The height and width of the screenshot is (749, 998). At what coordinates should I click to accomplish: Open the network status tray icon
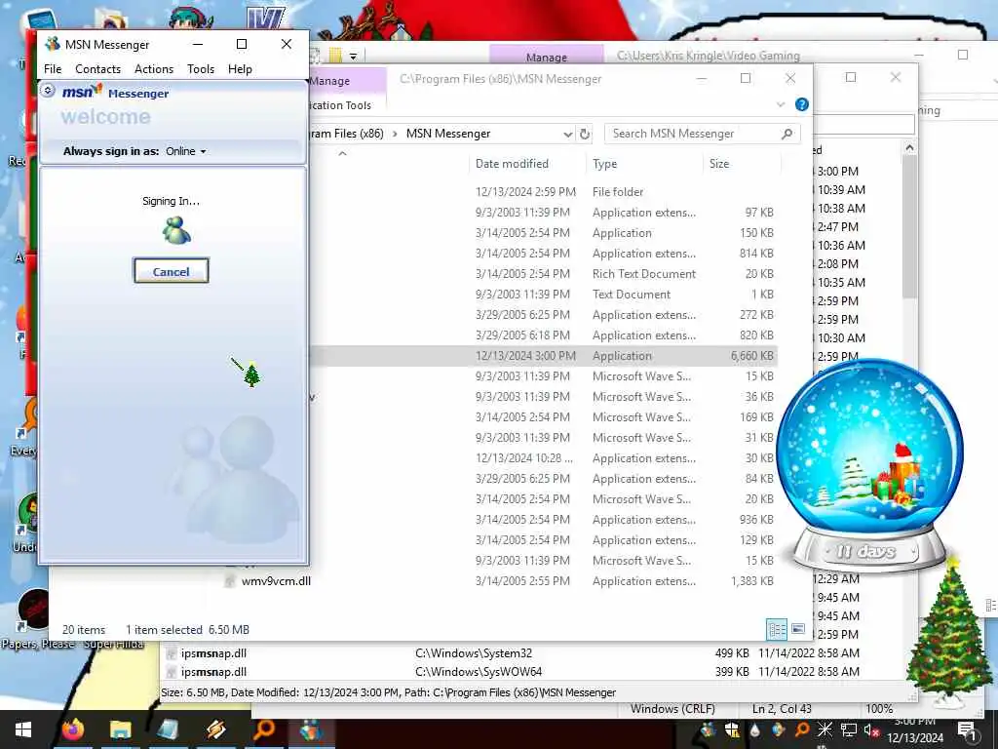849,729
